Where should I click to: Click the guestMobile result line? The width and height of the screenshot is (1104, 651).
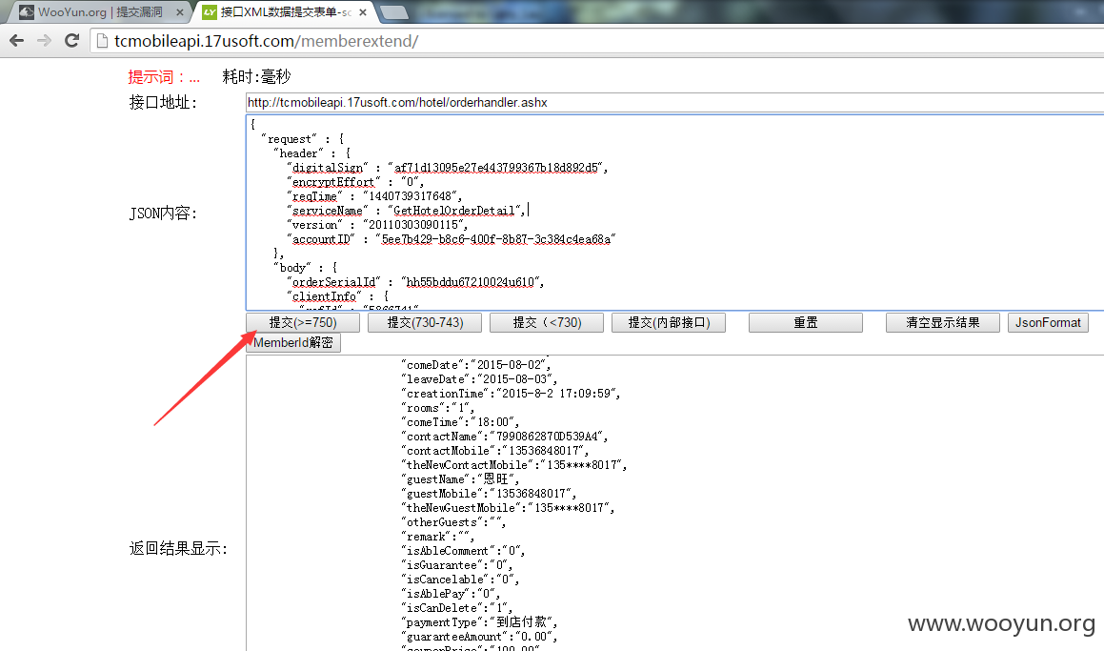pyautogui.click(x=490, y=493)
